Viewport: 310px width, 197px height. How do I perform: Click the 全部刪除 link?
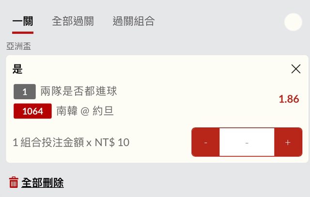(x=43, y=183)
